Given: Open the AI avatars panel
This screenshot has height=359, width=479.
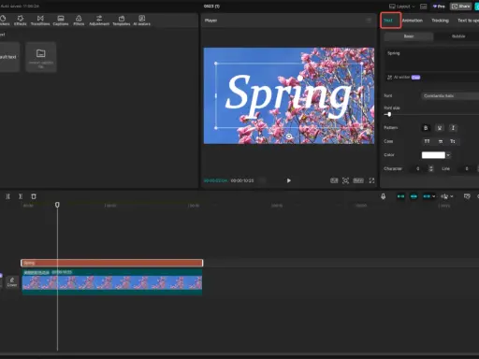Looking at the screenshot, I should (x=142, y=21).
